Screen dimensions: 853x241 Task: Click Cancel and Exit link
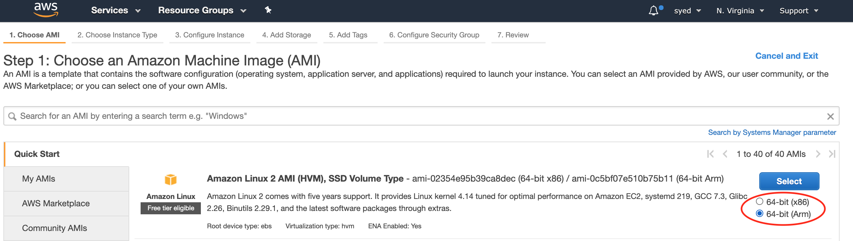(787, 56)
